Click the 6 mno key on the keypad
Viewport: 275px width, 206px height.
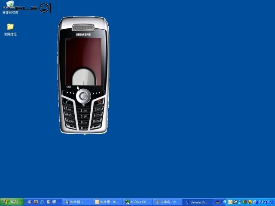tap(98, 115)
